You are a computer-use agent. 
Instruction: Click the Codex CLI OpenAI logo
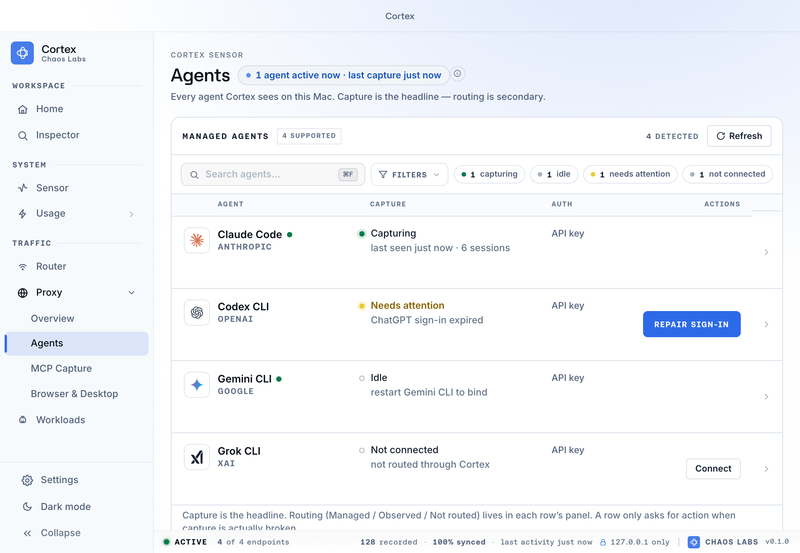[197, 313]
